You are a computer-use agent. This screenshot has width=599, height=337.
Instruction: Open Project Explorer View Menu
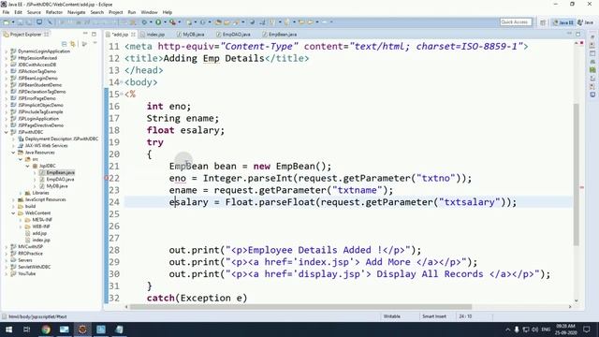[x=95, y=44]
